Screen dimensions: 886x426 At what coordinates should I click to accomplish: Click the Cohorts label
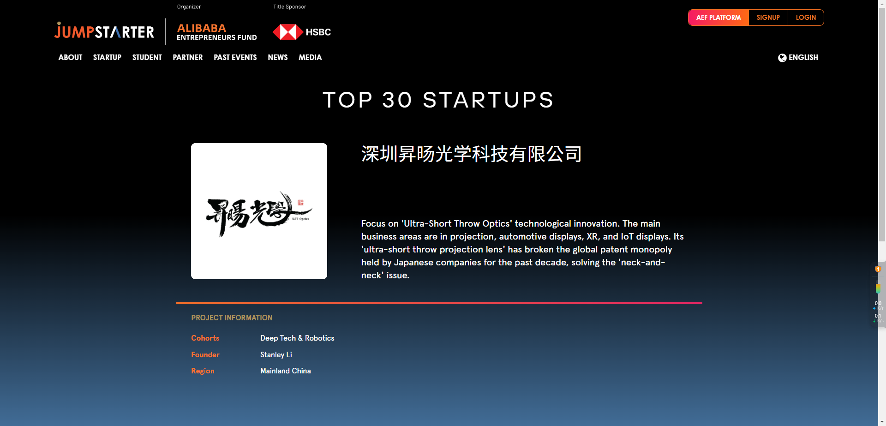click(205, 338)
